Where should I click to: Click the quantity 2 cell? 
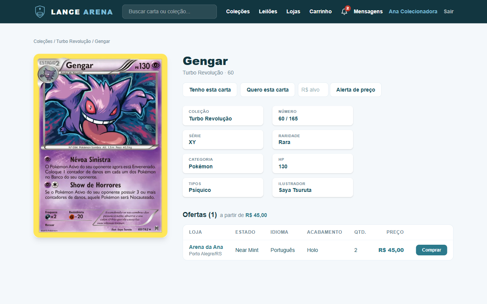tap(356, 250)
